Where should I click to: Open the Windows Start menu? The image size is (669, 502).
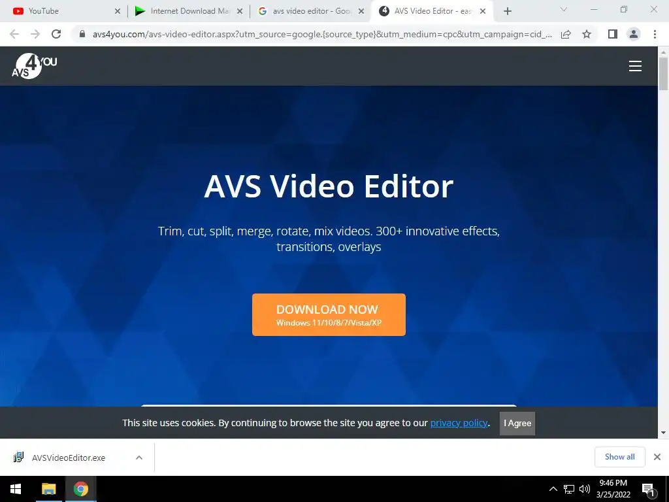tap(16, 489)
